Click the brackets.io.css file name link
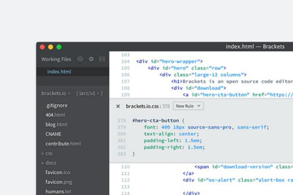Screen dimensions: 293x195 [x=143, y=106]
